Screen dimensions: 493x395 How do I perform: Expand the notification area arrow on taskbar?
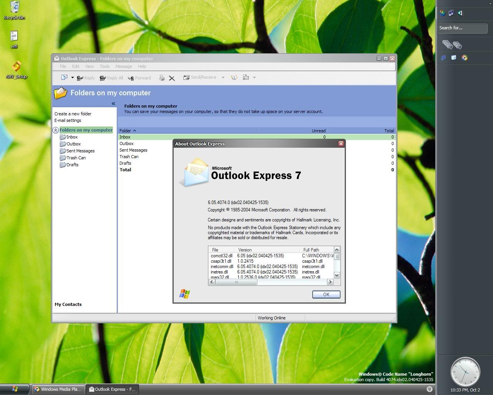(429, 389)
